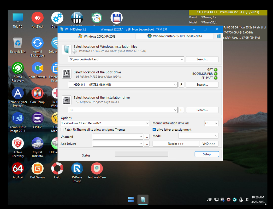This screenshot has height=209, width=273.
Task: Open 7 Data Recovery desktop shortcut
Action: [17, 72]
